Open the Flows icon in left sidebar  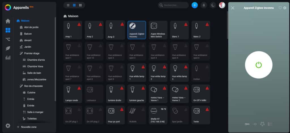coord(8,39)
